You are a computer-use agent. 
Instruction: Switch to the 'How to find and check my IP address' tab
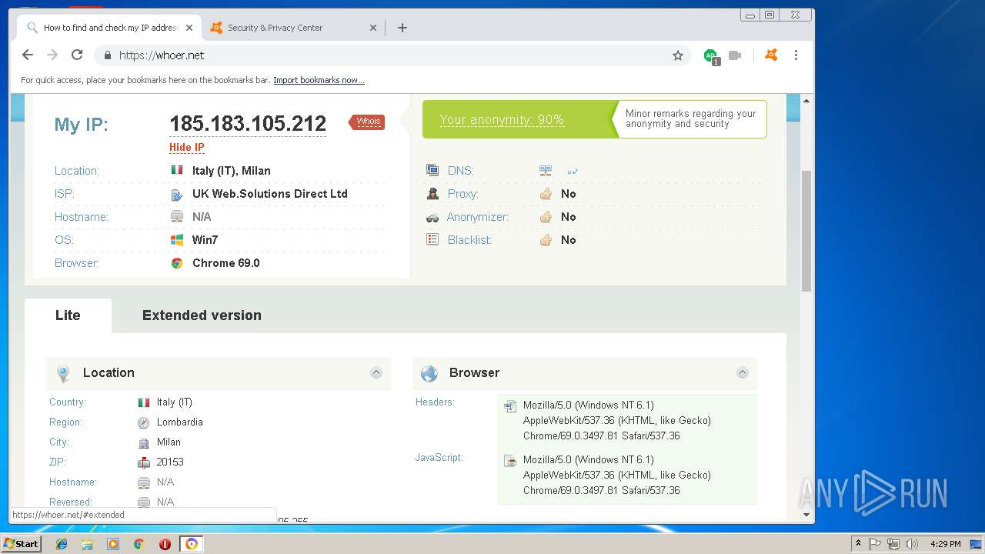coord(108,28)
